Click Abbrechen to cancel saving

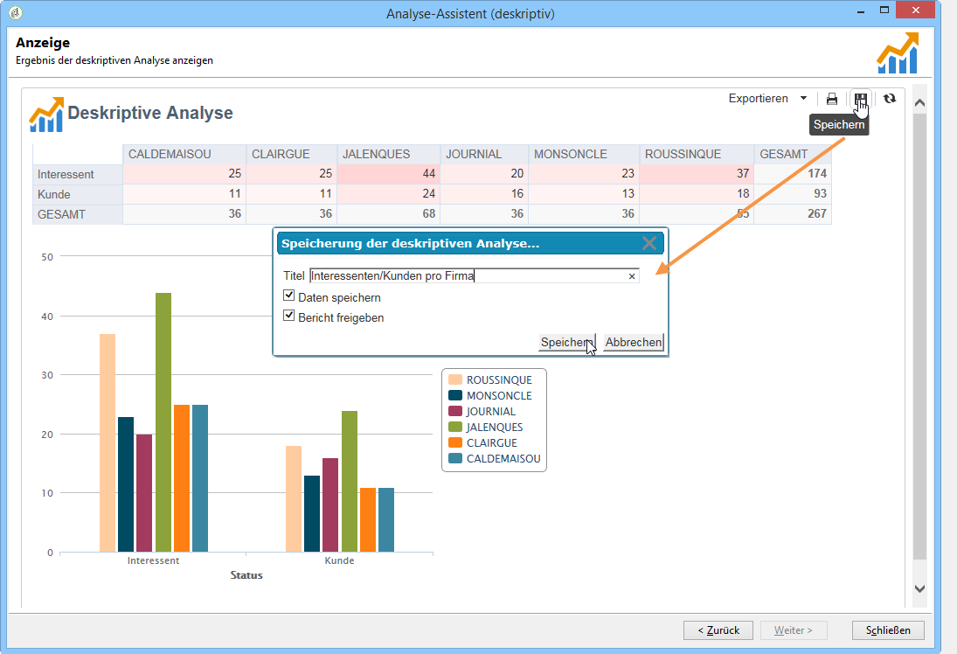(x=634, y=342)
